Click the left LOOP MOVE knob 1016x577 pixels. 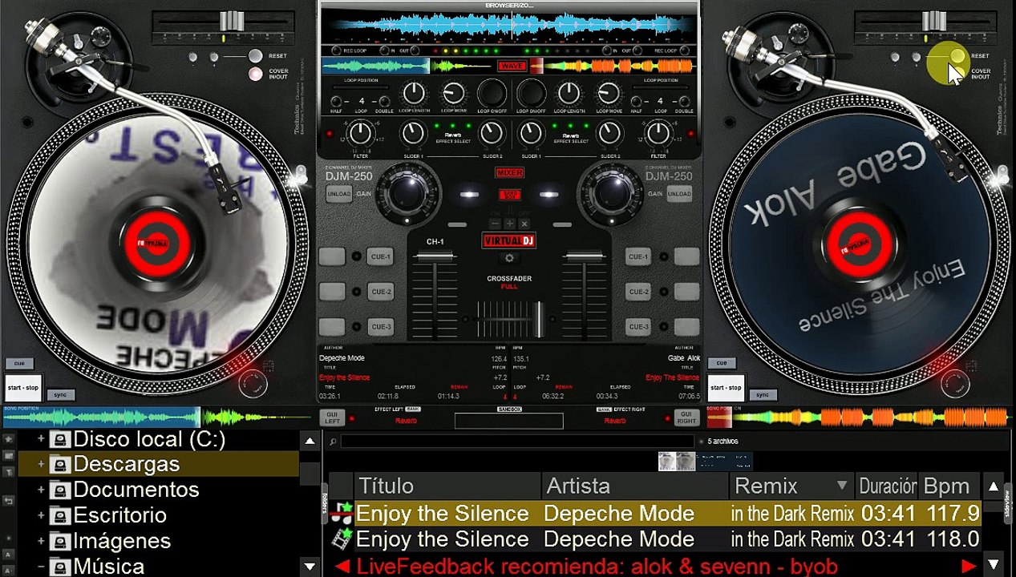tap(453, 94)
